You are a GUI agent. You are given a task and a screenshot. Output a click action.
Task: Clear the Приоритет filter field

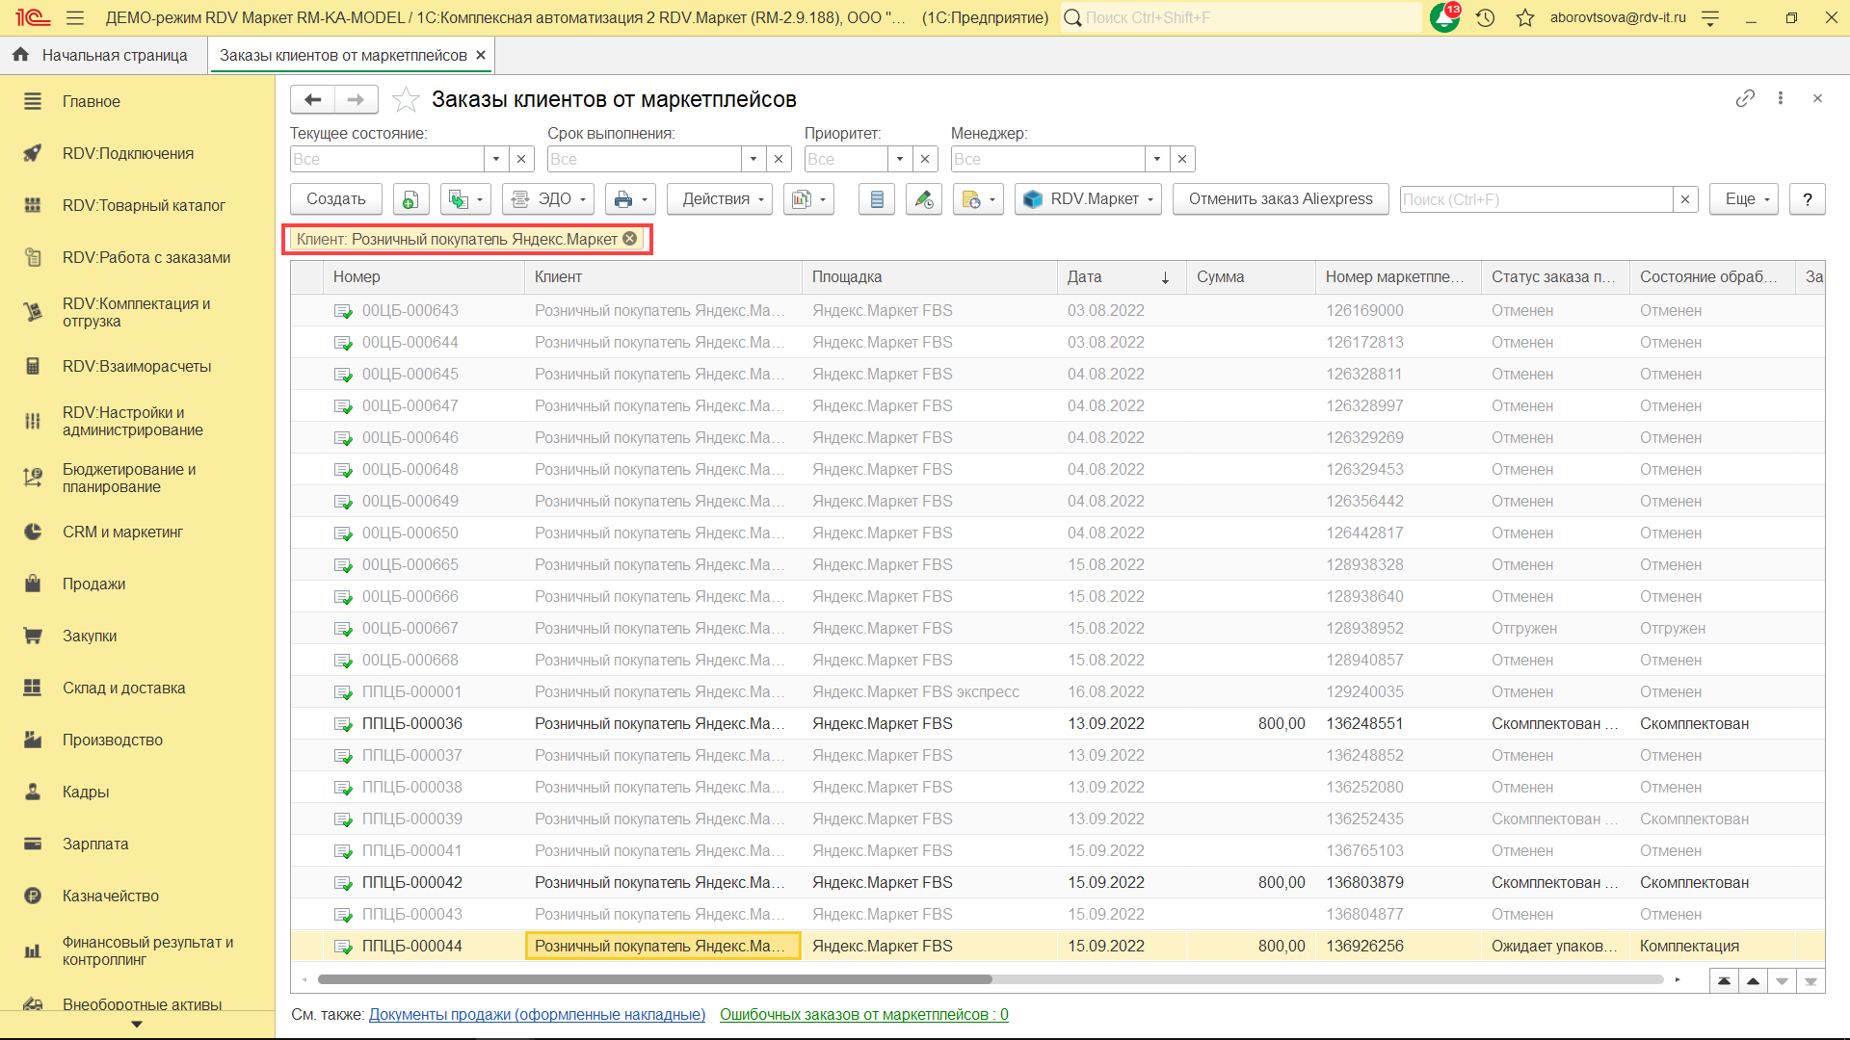[925, 159]
